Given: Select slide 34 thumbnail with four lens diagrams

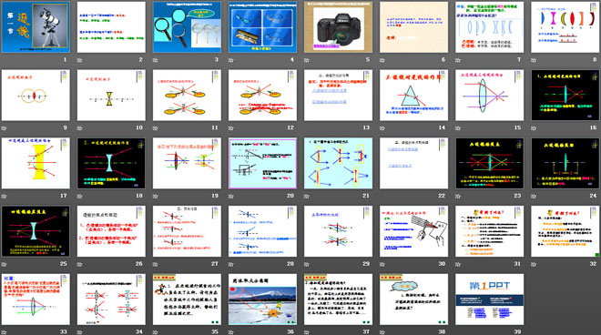Looking at the screenshot, I should pyautogui.click(x=111, y=299).
